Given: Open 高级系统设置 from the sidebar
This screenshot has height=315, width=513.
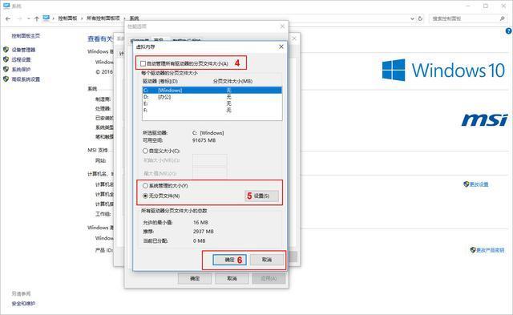Looking at the screenshot, I should [26, 79].
